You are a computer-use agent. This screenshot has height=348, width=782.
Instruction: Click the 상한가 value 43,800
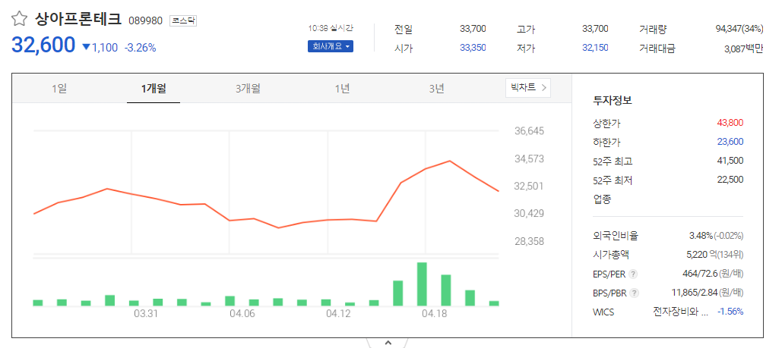coord(730,123)
